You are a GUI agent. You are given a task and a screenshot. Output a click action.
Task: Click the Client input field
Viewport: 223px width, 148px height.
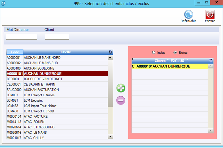57,37
